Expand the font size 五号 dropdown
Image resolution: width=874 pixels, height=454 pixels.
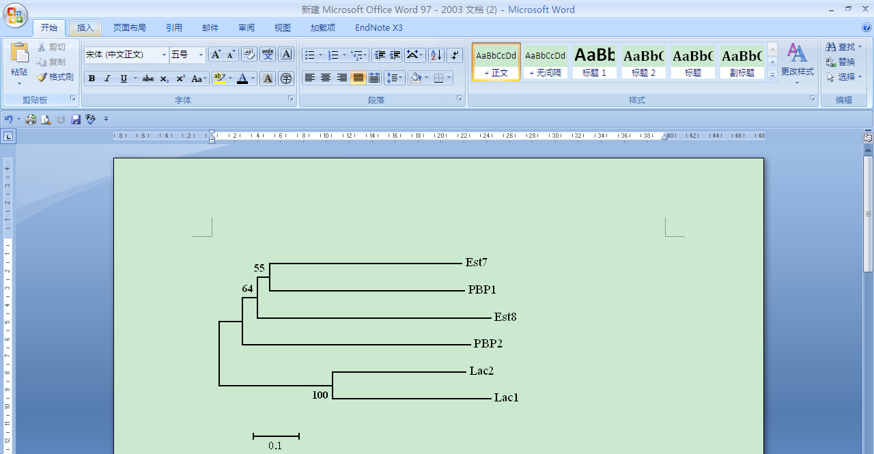pos(201,55)
